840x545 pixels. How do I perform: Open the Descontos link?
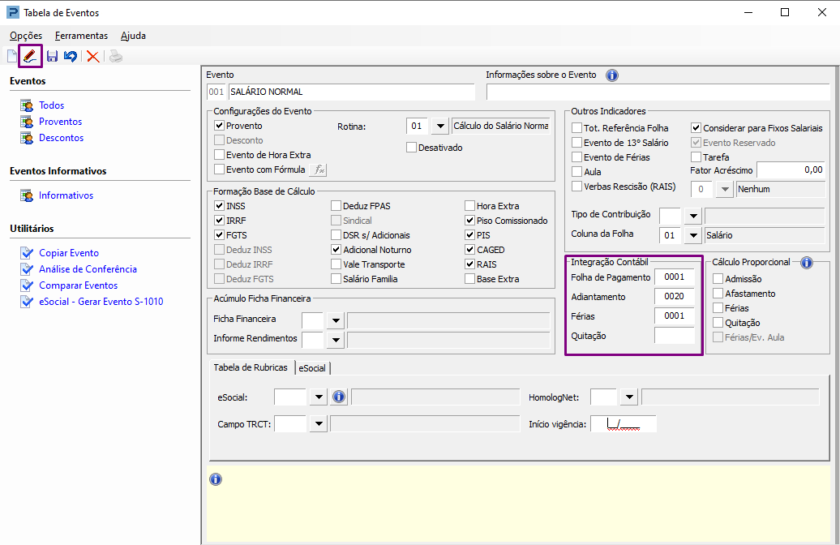[x=61, y=138]
